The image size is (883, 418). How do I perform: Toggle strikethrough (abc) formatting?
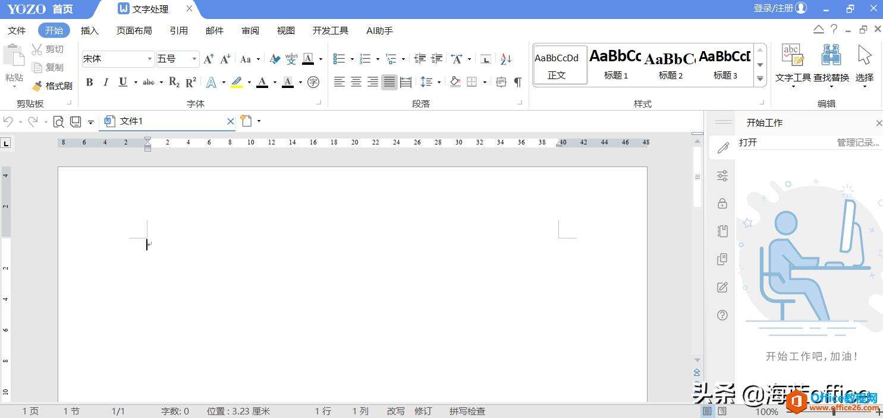pyautogui.click(x=149, y=82)
